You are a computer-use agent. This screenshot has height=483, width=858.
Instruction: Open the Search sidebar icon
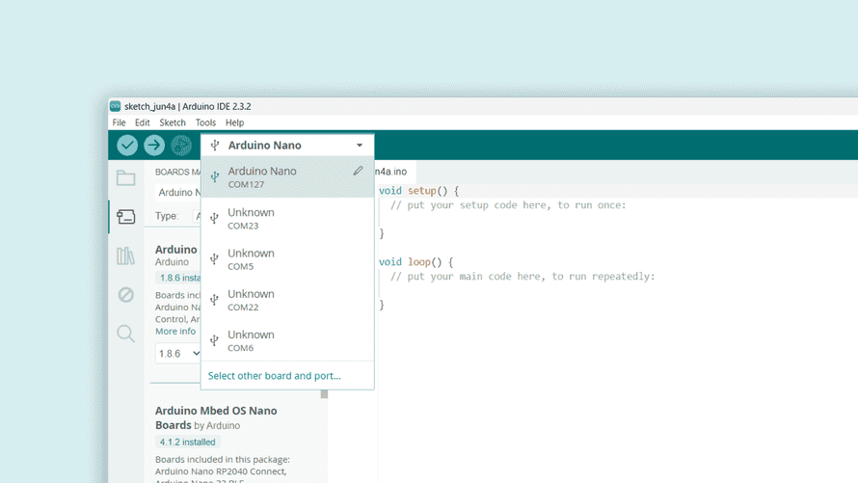pos(126,334)
